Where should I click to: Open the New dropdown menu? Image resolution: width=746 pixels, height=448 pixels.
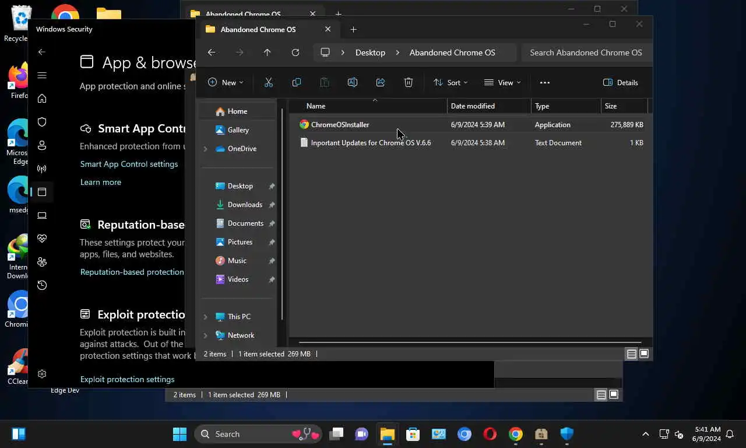coord(226,82)
